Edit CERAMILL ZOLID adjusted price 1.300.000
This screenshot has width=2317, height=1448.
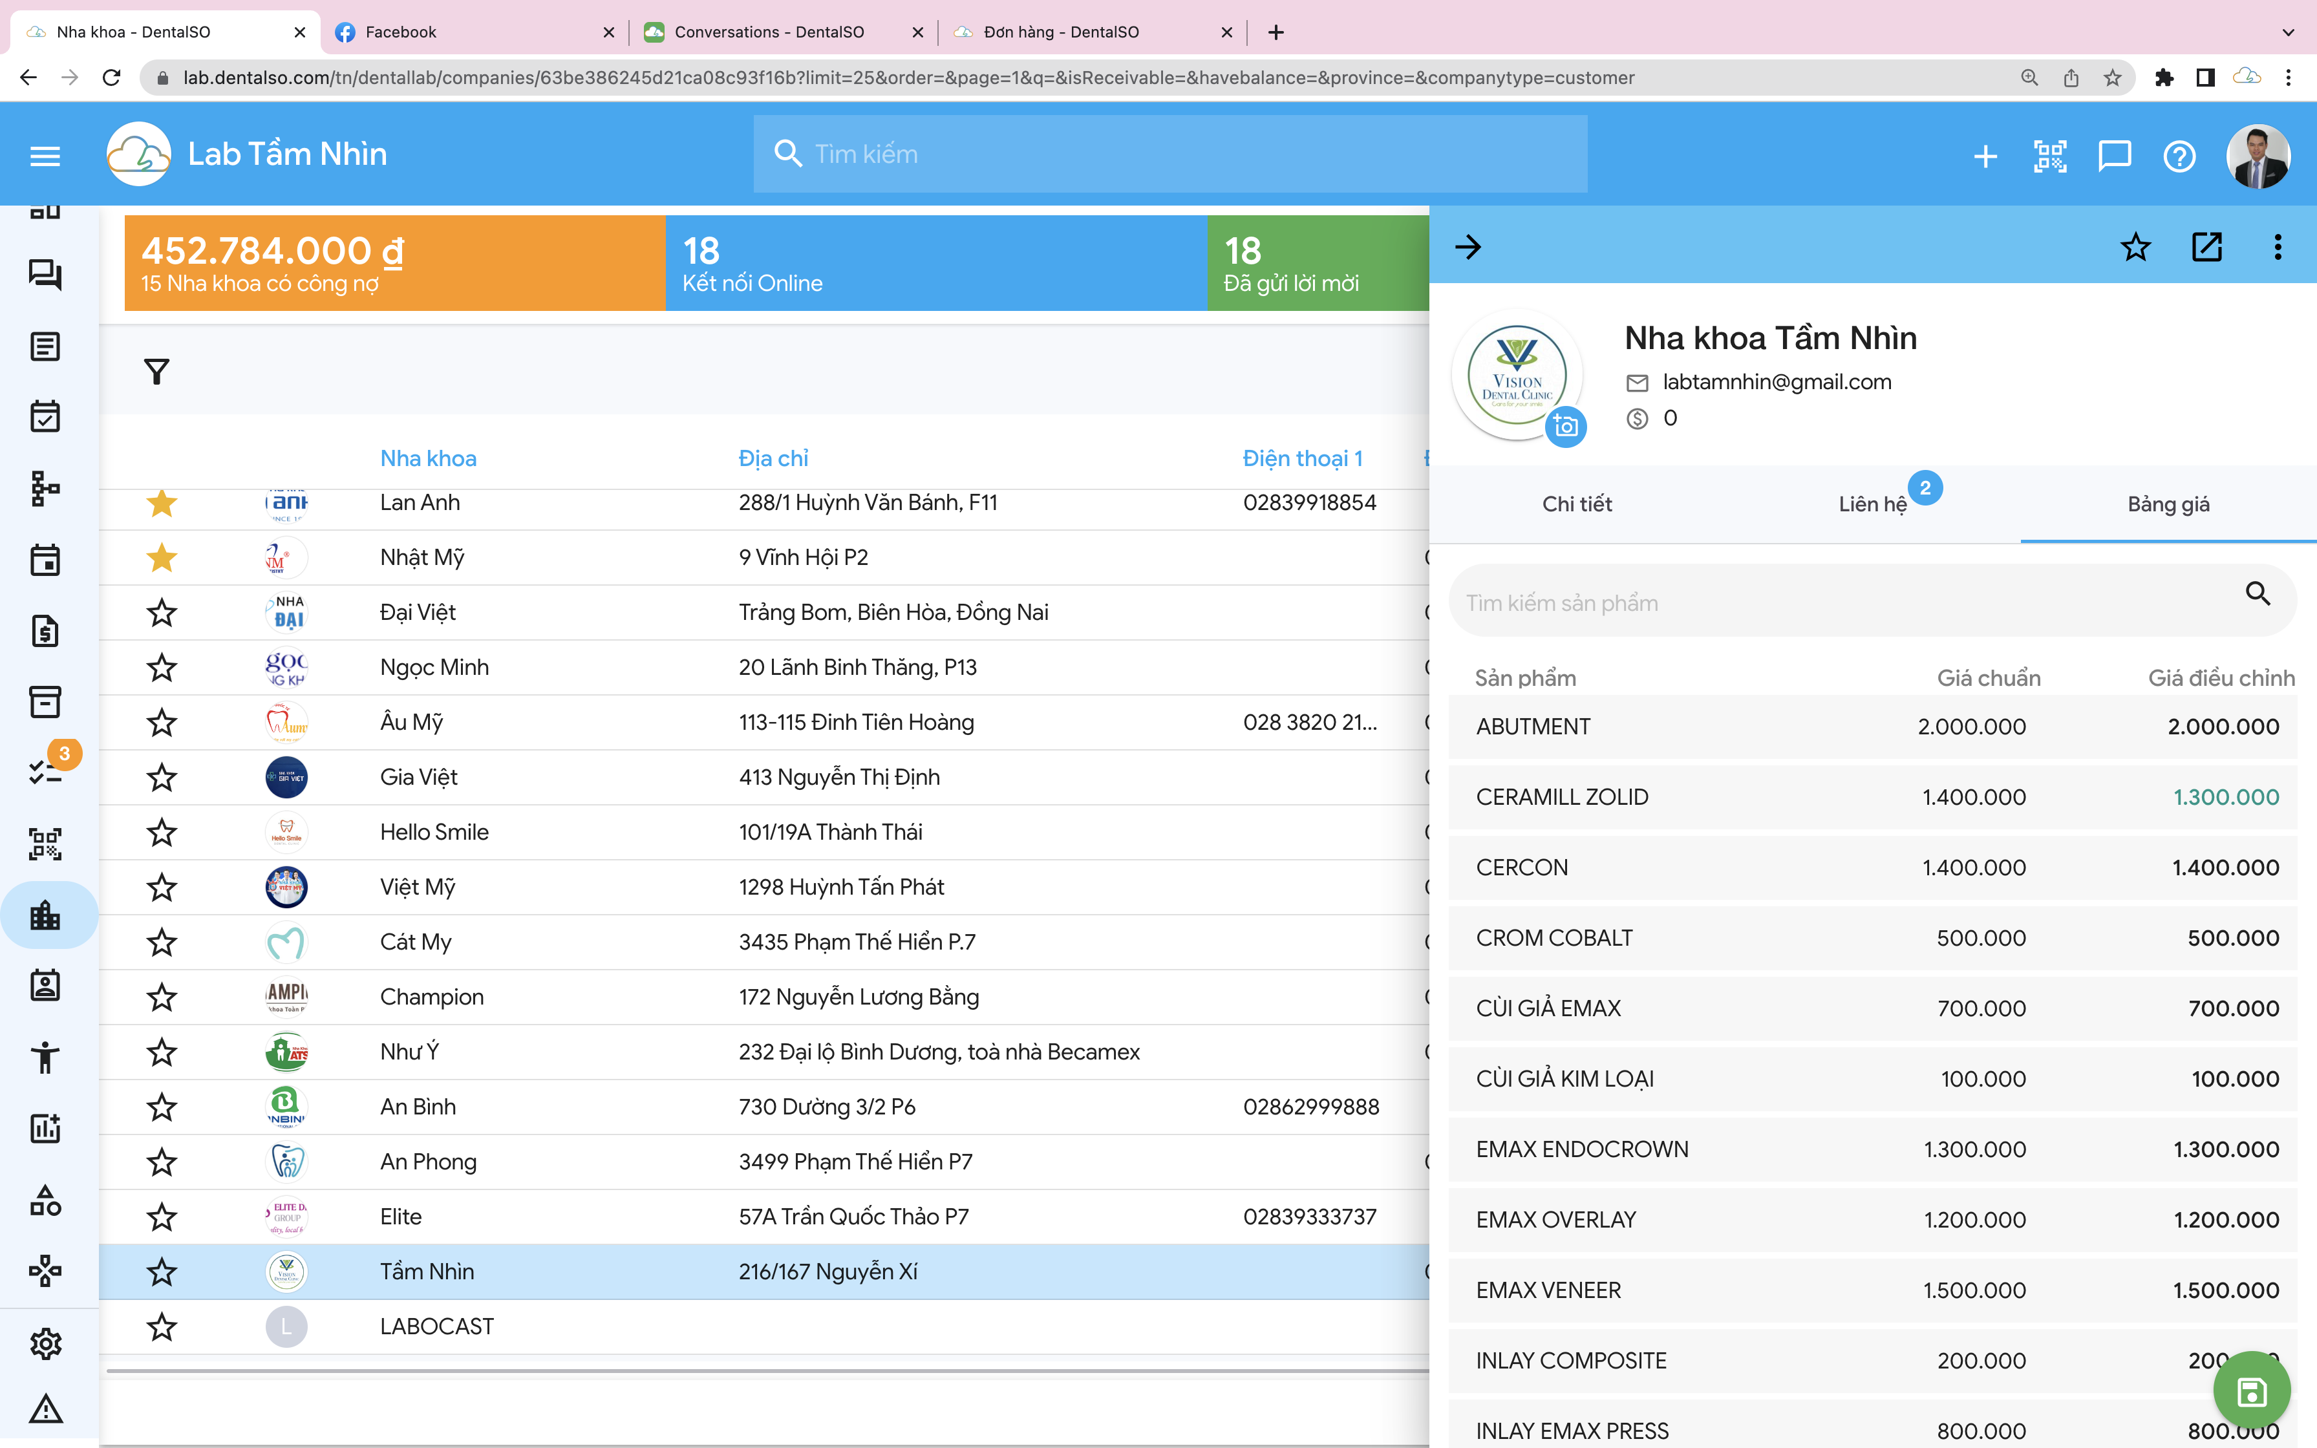tap(2225, 797)
